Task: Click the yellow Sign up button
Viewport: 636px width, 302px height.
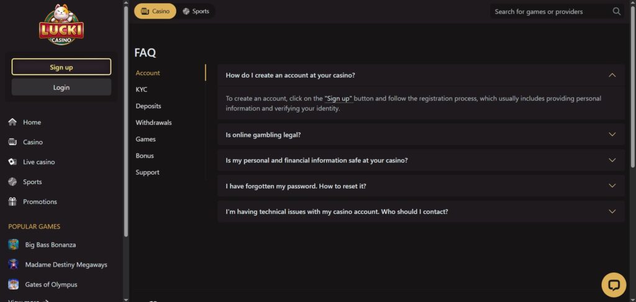Action: coord(61,67)
